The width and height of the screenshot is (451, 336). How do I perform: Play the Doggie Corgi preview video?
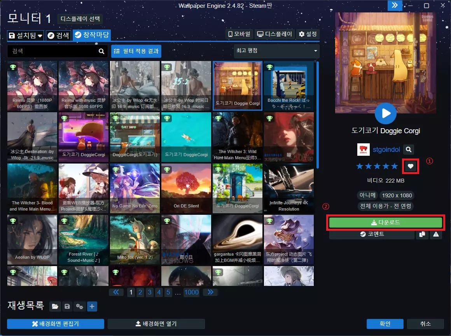[x=386, y=113]
